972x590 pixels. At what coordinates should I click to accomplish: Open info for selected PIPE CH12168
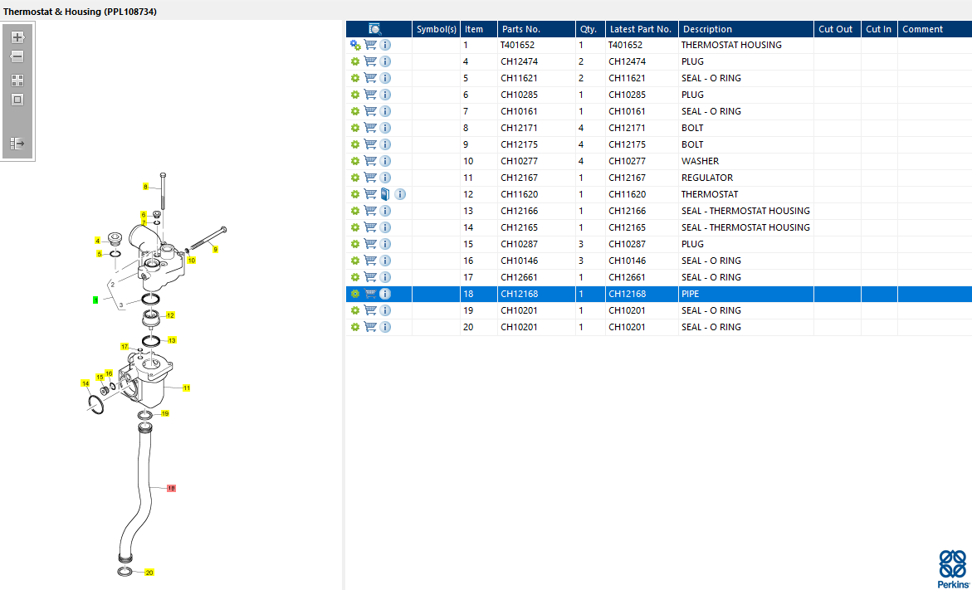[x=385, y=294]
